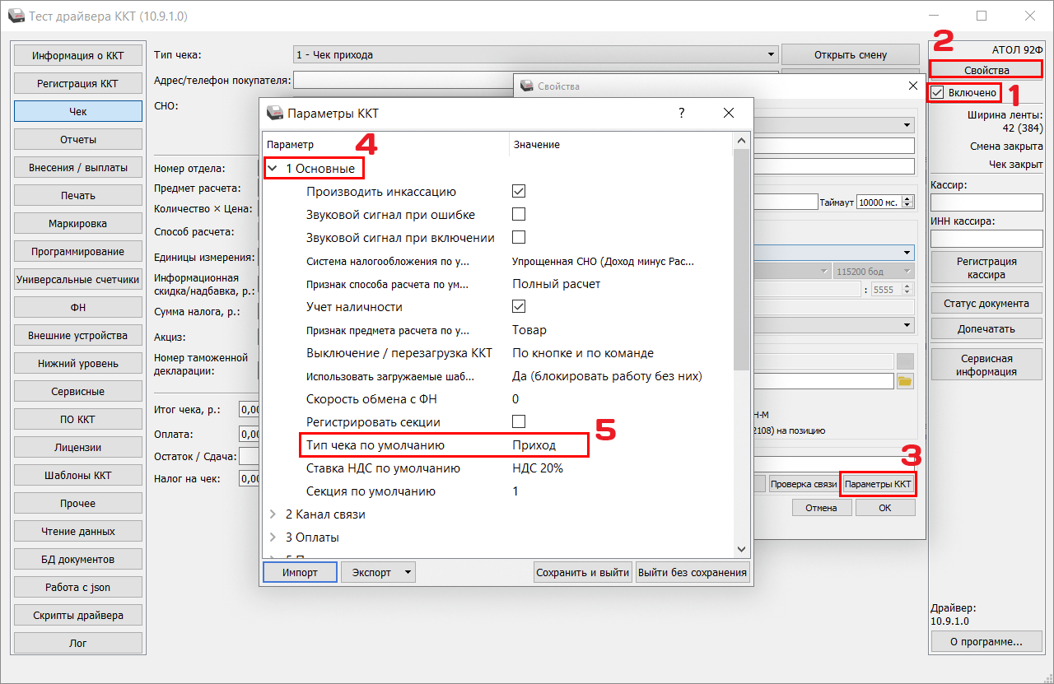This screenshot has height=684, width=1054.
Task: Collapse the 1 Основные section
Action: click(273, 169)
